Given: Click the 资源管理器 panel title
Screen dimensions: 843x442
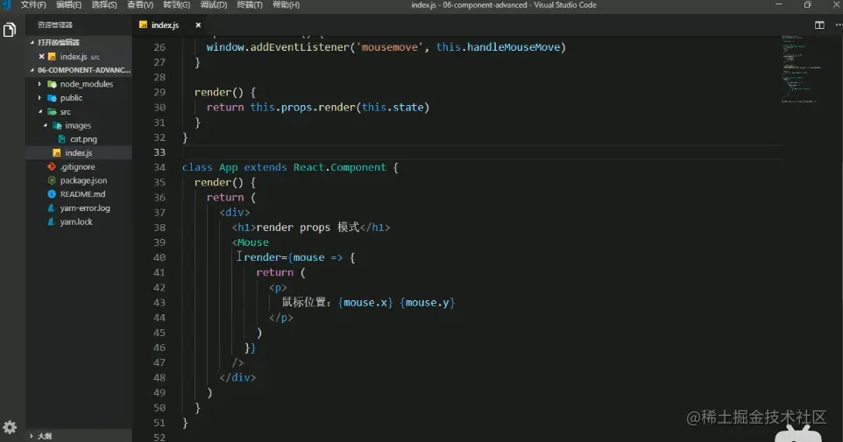Looking at the screenshot, I should point(55,25).
